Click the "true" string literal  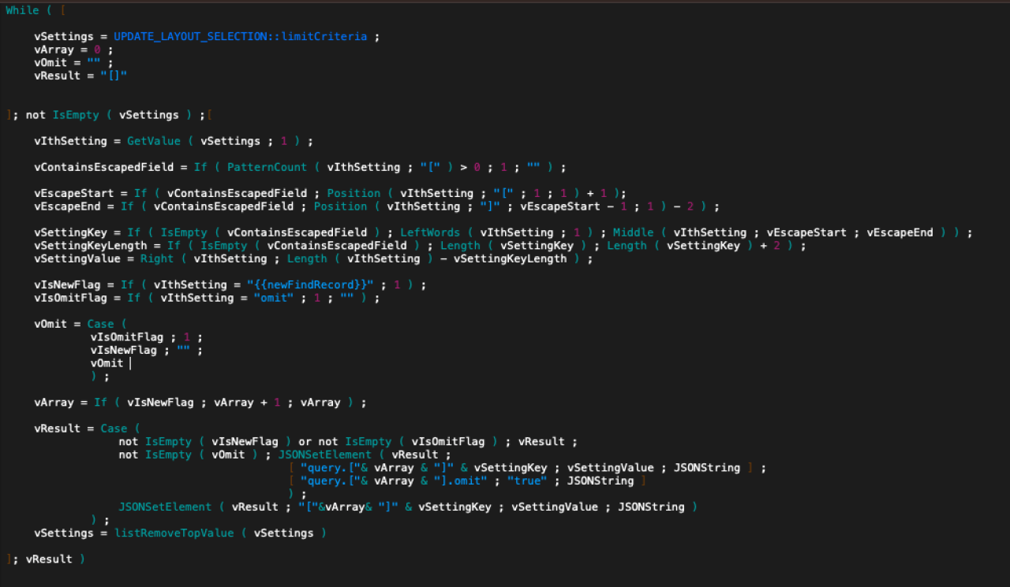527,481
